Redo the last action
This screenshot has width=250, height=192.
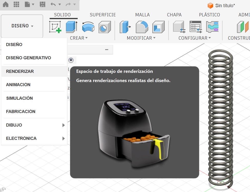click(68, 4)
